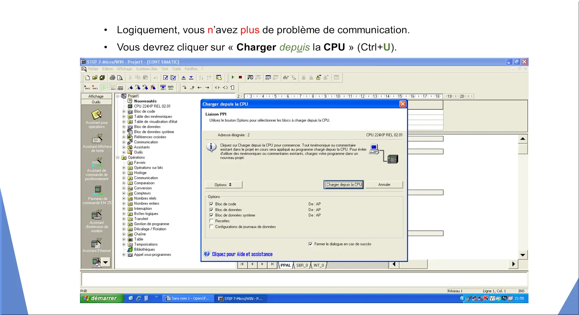Click the red Stop mode icon
The height and width of the screenshot is (315, 579).
point(240,78)
